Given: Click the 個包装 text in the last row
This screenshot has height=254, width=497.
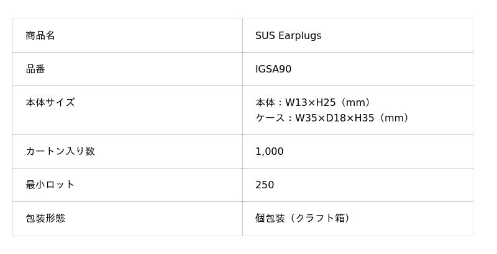Looking at the screenshot, I should coord(270,218).
